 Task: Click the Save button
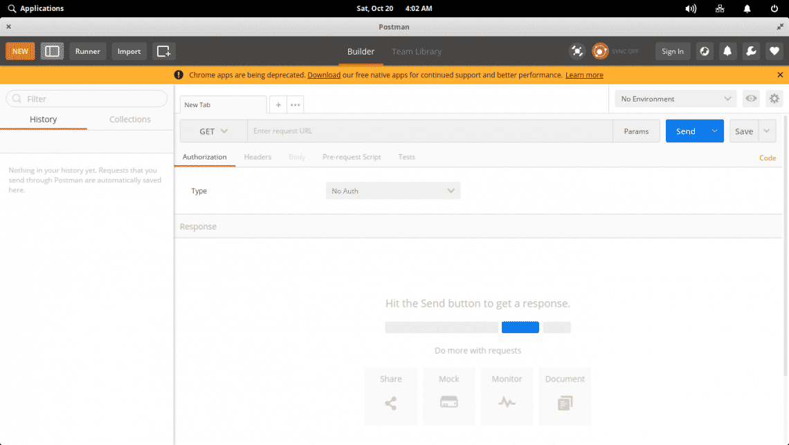tap(744, 131)
